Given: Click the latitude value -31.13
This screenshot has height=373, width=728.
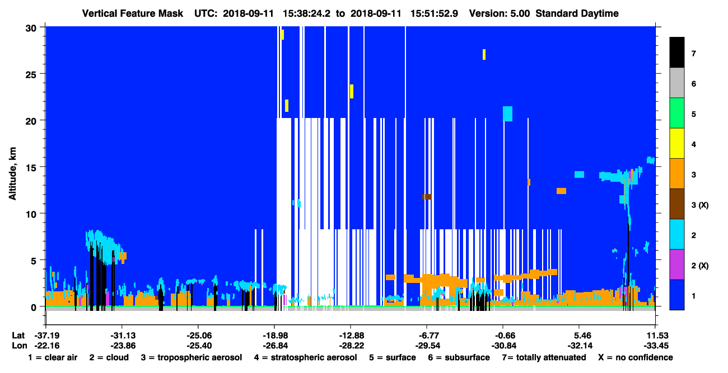Looking at the screenshot, I should pyautogui.click(x=122, y=336).
